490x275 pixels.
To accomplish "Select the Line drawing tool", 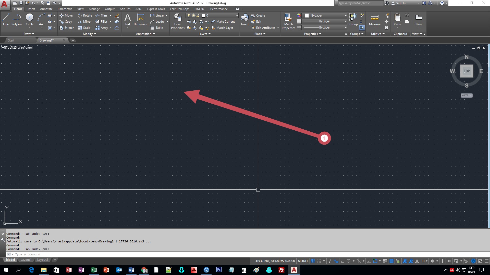I will click(6, 20).
